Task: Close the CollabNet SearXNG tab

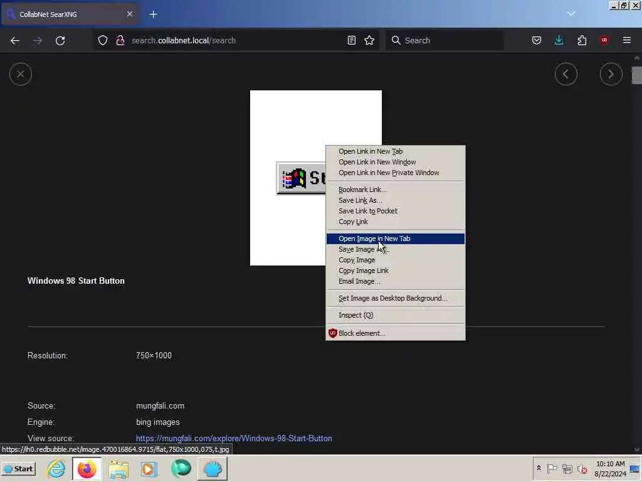Action: click(x=129, y=14)
